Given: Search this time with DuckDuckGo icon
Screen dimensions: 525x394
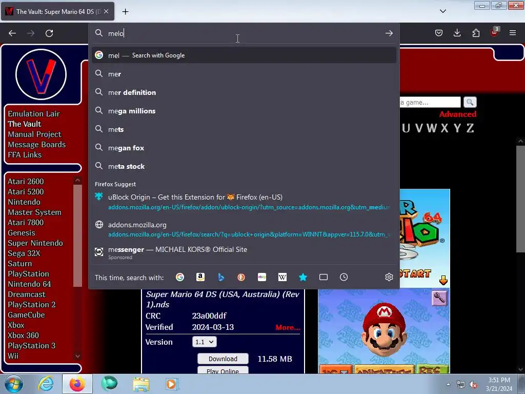Looking at the screenshot, I should (241, 277).
